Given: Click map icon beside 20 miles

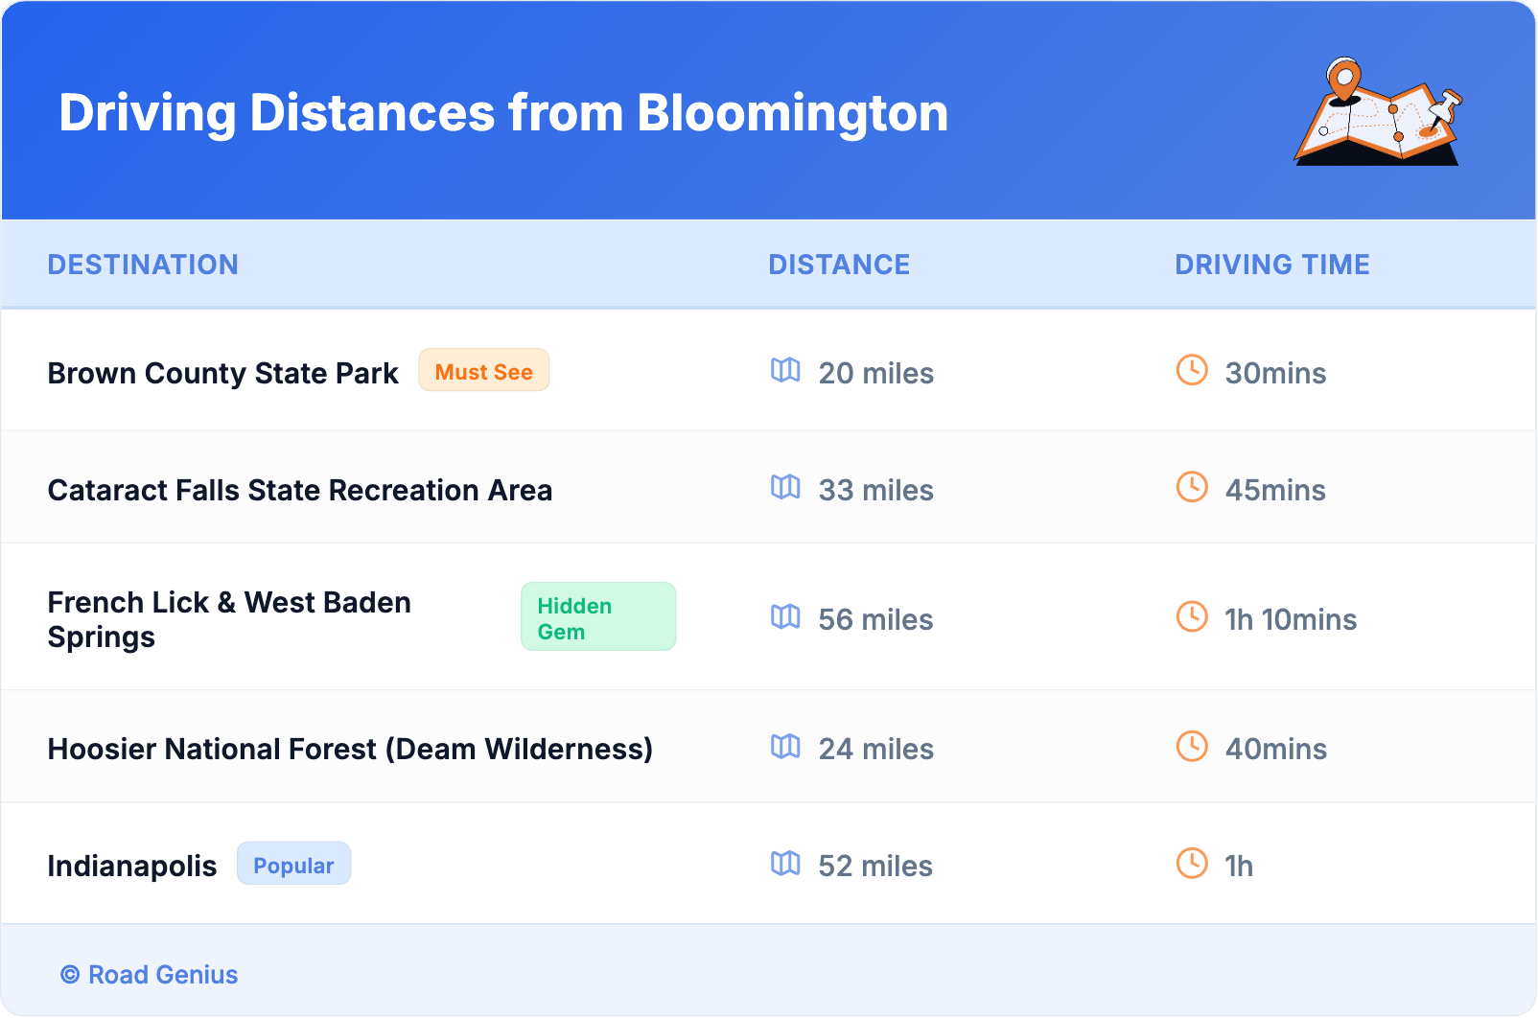Looking at the screenshot, I should [x=785, y=371].
